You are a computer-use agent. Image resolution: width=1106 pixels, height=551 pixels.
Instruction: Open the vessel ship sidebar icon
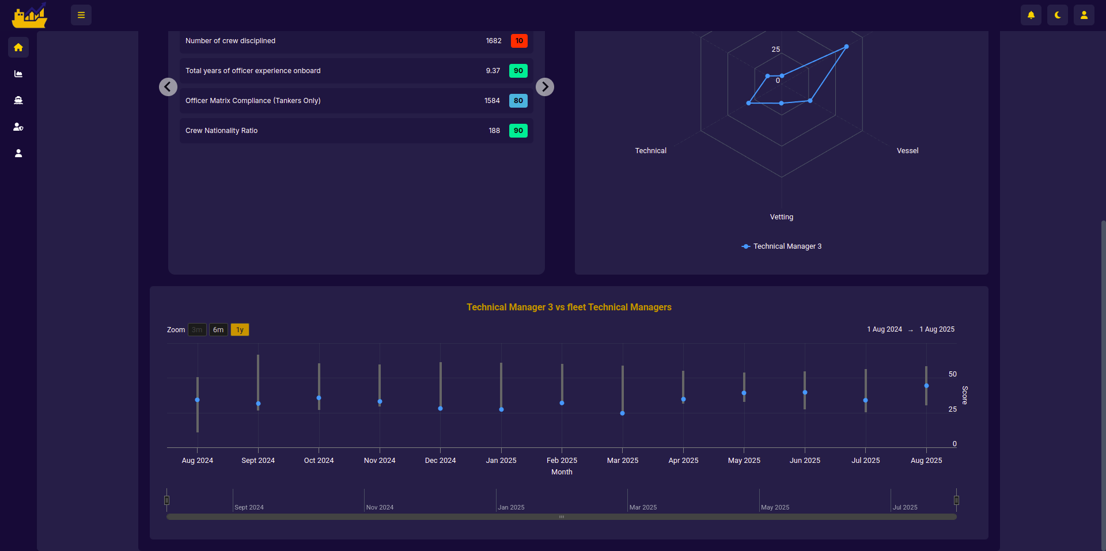(18, 100)
